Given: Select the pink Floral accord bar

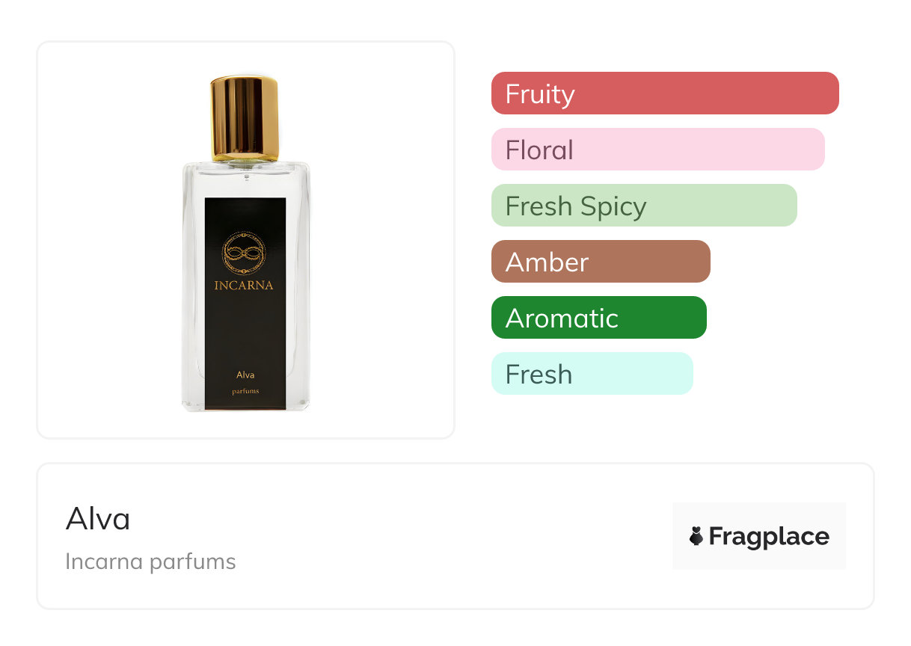Looking at the screenshot, I should point(657,150).
